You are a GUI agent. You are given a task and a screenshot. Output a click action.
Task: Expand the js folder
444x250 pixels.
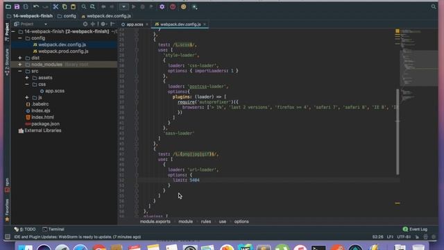pyautogui.click(x=27, y=97)
